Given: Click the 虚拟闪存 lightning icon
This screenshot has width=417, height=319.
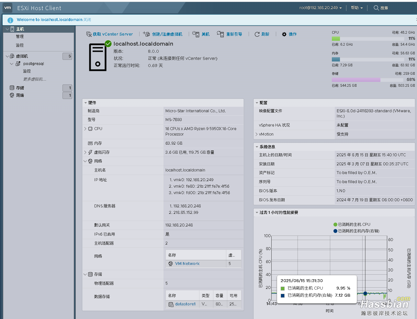Looking at the screenshot, I should coord(90,152).
